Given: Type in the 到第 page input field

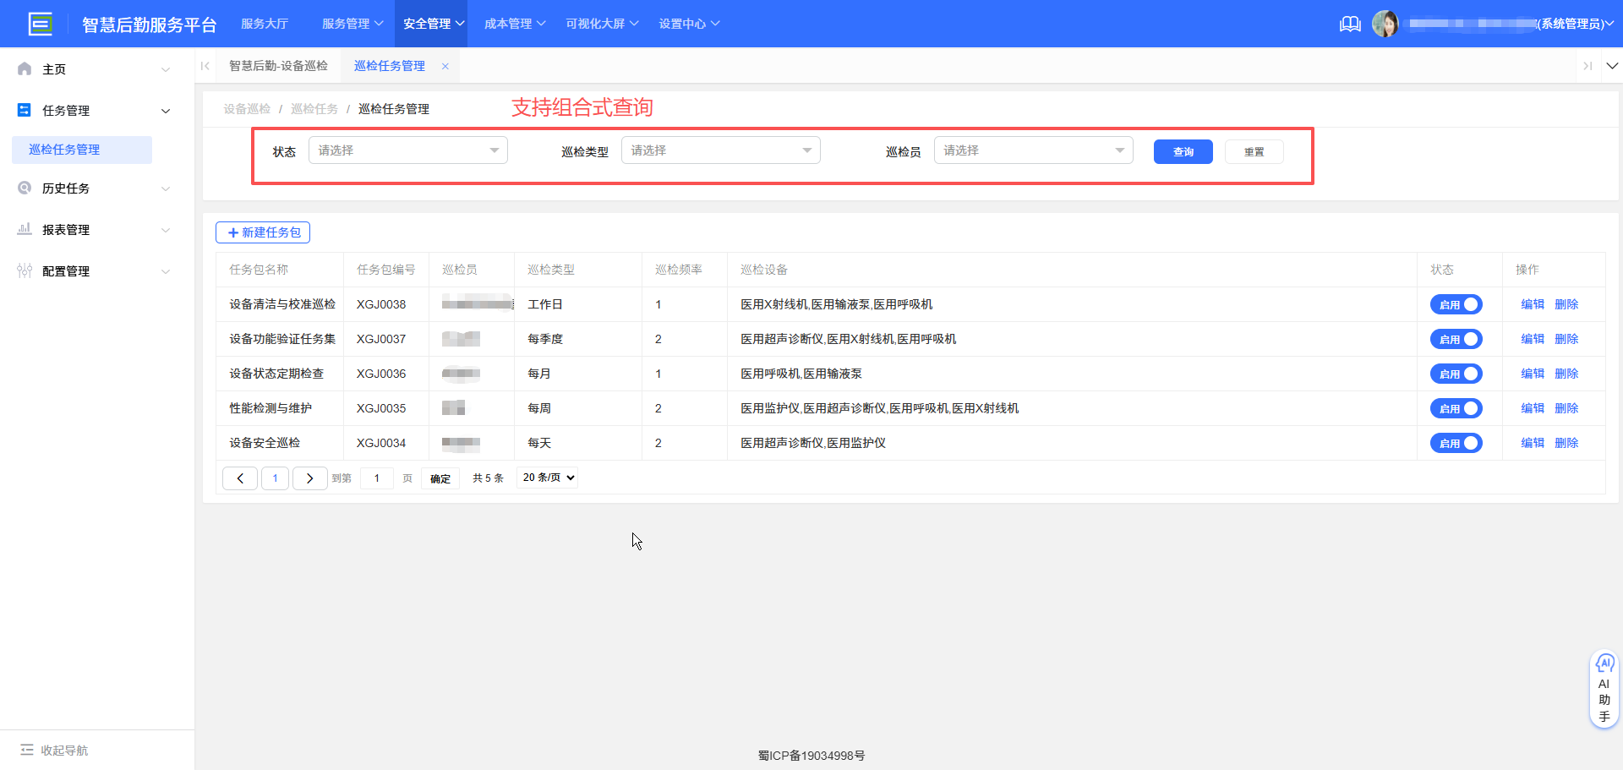Looking at the screenshot, I should (x=376, y=478).
